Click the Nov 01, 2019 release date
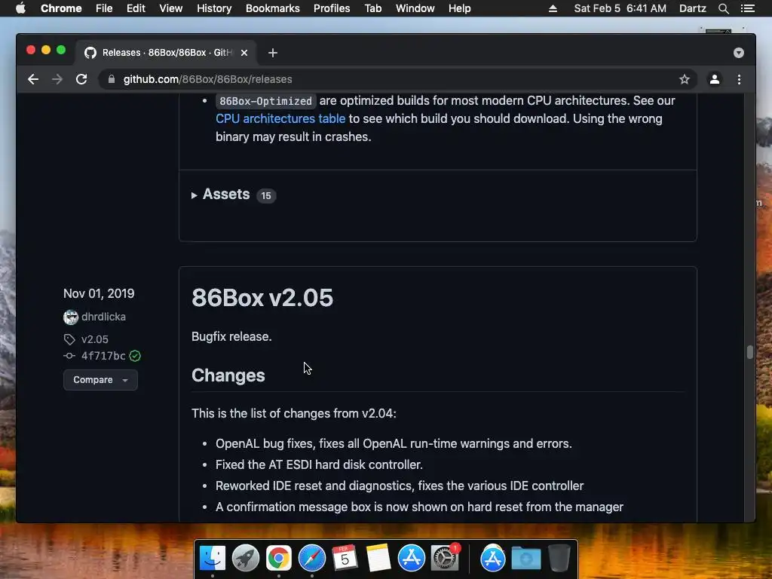Screen dimensions: 772x579 point(99,293)
